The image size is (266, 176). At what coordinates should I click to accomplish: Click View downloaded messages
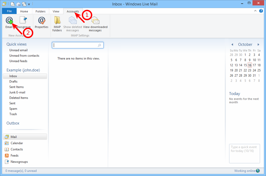95,24
